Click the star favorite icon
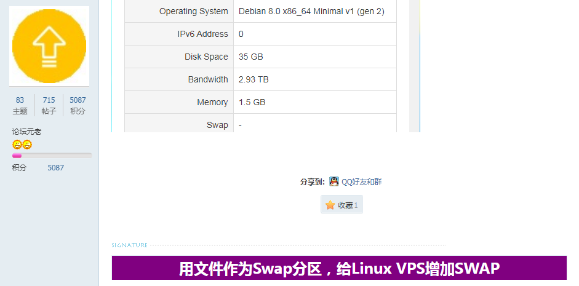Screen dimensions: 579x286 [x=330, y=205]
